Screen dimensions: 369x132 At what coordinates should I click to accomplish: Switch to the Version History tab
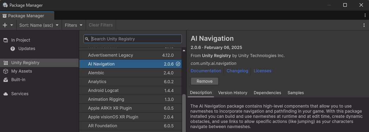pos(233,92)
